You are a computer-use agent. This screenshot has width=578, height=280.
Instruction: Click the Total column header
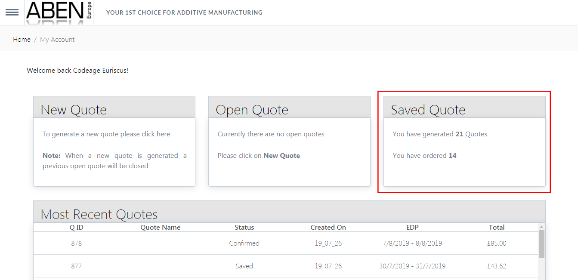click(496, 228)
